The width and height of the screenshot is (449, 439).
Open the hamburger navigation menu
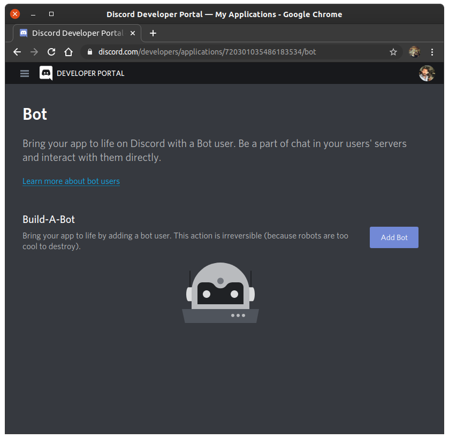point(25,74)
